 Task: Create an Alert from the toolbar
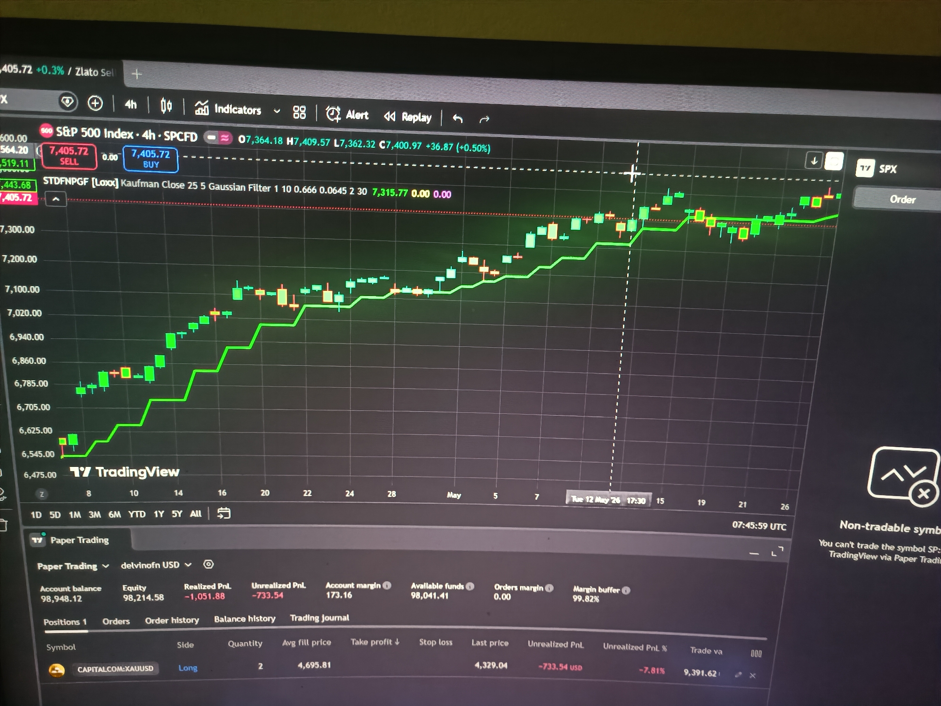coord(347,114)
